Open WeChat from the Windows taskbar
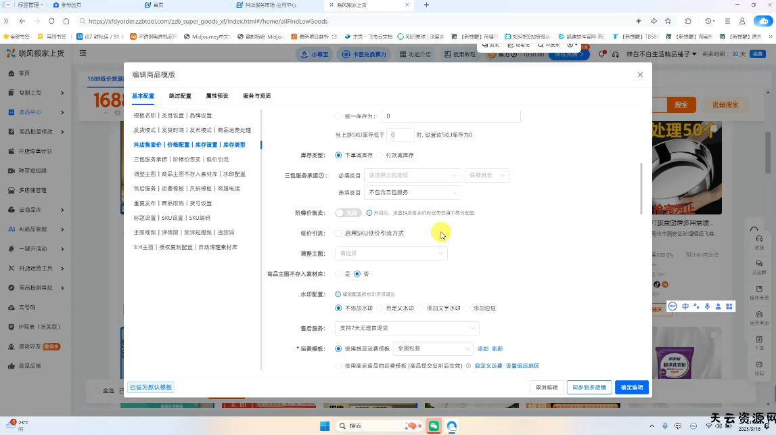The height and width of the screenshot is (435, 776). pyautogui.click(x=434, y=426)
